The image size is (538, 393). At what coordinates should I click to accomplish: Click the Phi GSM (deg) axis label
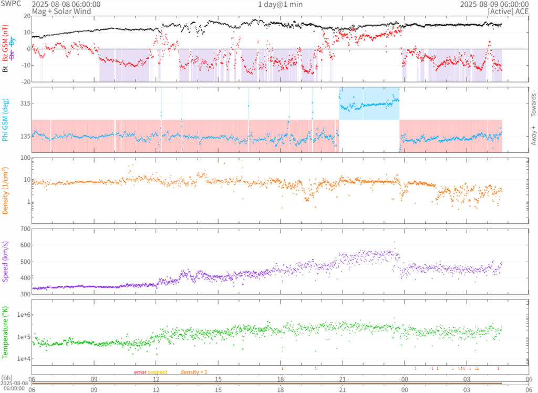point(5,120)
